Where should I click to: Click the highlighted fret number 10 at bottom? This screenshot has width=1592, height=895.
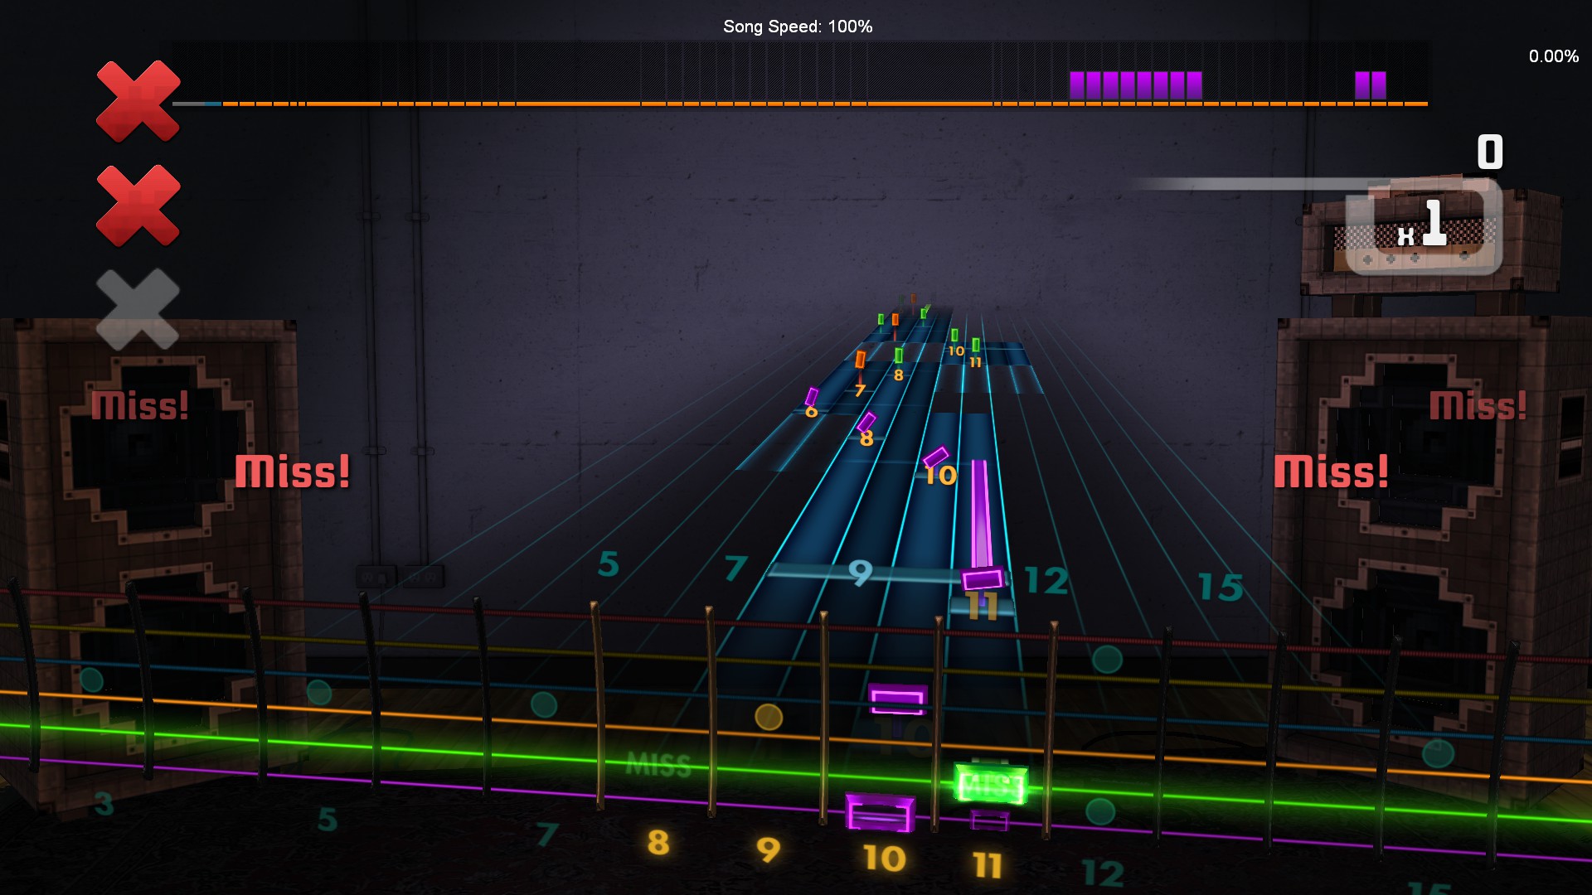point(885,859)
